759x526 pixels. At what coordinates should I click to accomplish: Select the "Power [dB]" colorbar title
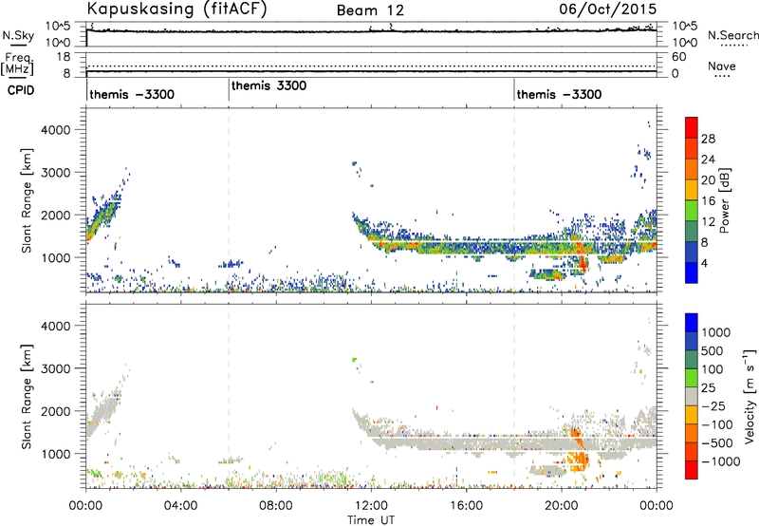coord(724,200)
